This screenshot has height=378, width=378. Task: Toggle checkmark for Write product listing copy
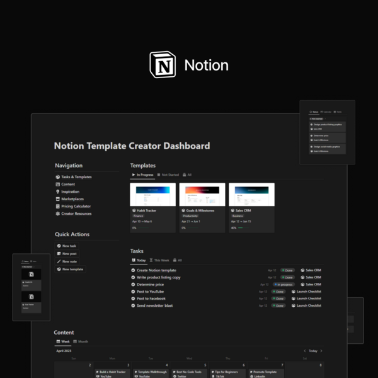pyautogui.click(x=133, y=277)
